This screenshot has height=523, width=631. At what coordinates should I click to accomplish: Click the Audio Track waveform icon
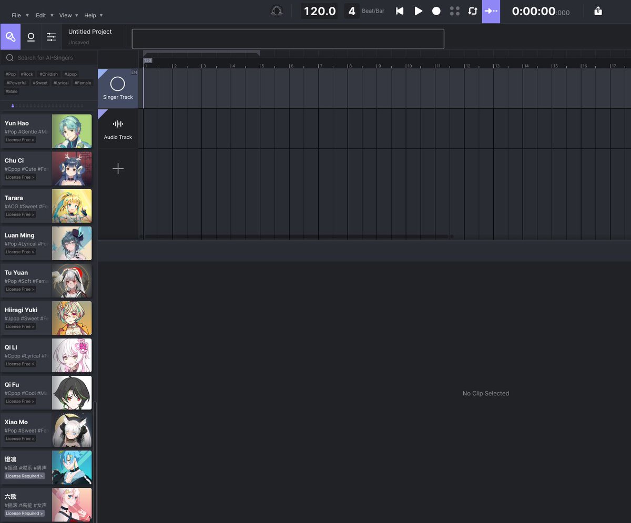(118, 124)
